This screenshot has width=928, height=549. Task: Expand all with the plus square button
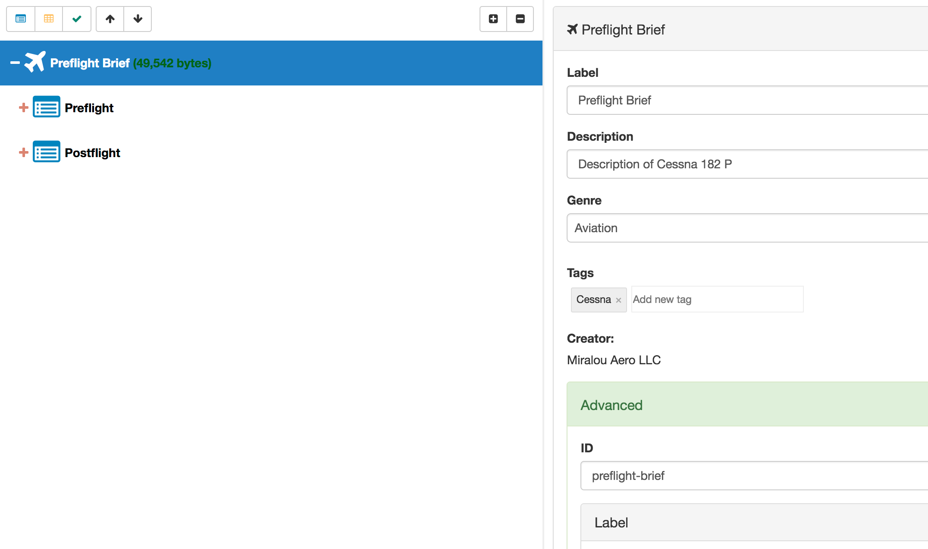pyautogui.click(x=493, y=19)
